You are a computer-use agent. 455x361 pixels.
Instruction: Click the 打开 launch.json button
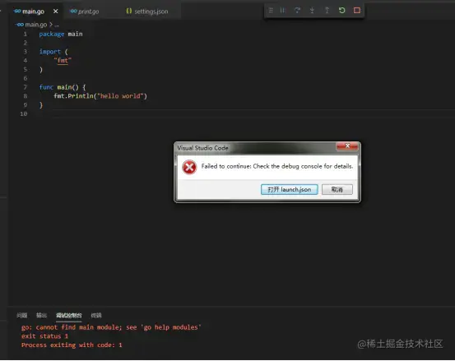tap(290, 189)
